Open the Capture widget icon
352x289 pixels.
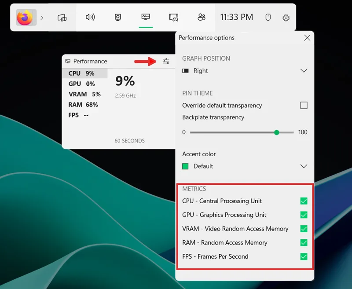[x=117, y=17]
